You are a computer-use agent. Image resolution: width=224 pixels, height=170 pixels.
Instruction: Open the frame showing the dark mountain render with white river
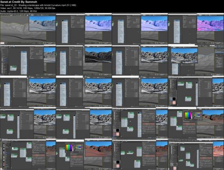pyautogui.click(x=84, y=60)
